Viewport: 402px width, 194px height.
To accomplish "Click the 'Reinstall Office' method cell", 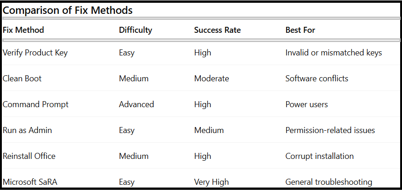I will tap(29, 156).
